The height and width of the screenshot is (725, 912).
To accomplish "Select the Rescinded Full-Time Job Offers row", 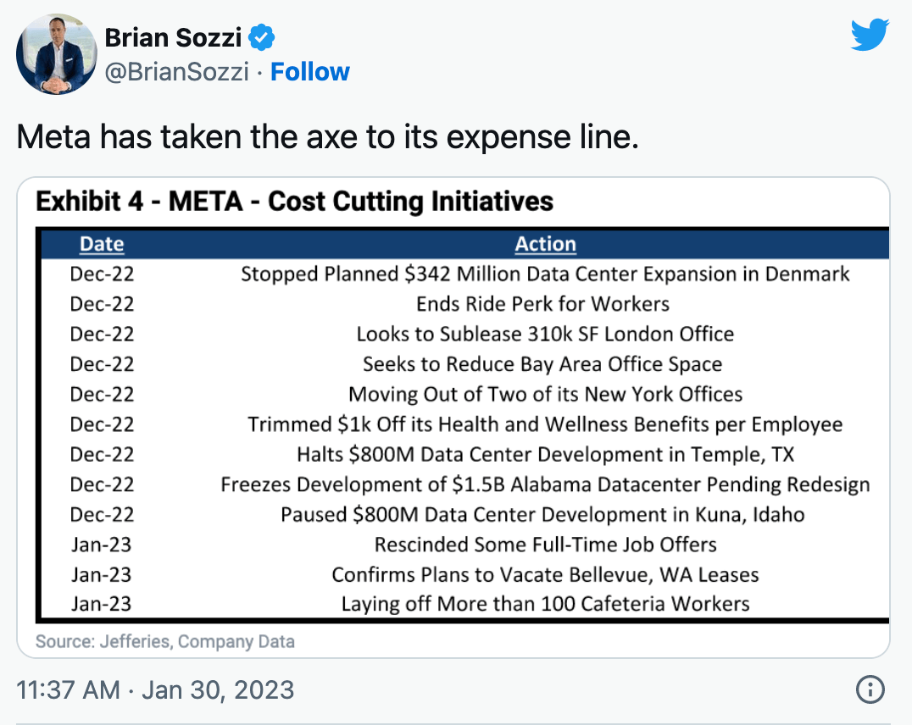I will coord(464,545).
